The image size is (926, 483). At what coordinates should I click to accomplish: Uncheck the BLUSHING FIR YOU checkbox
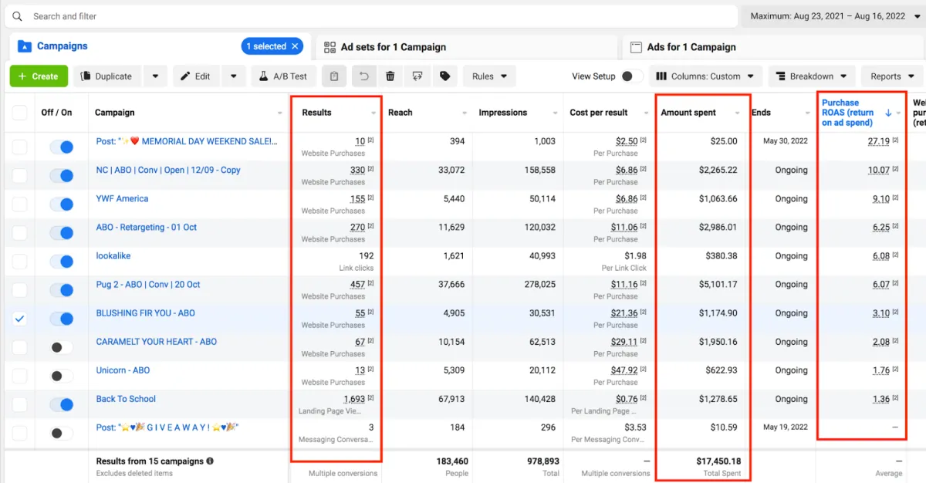[x=19, y=319]
